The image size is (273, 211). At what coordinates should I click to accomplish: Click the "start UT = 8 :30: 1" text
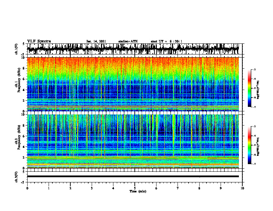[x=166, y=41]
